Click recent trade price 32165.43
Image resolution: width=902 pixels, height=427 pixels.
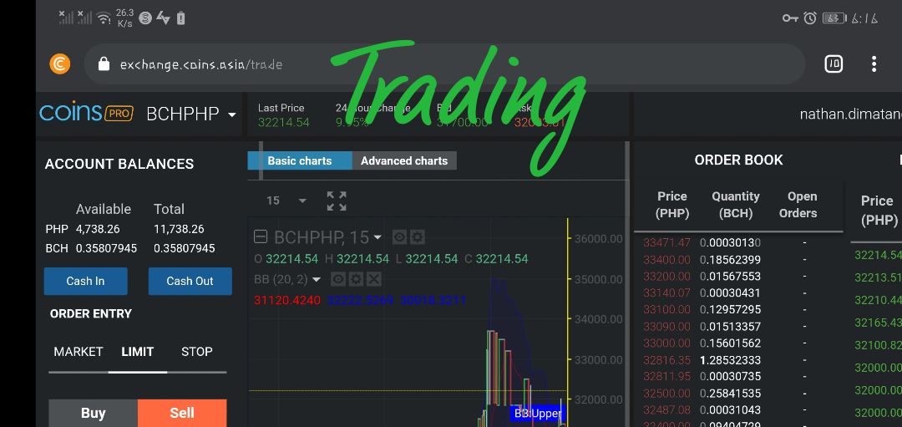[879, 323]
